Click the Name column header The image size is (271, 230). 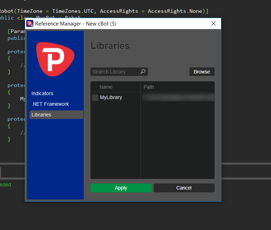pos(106,87)
